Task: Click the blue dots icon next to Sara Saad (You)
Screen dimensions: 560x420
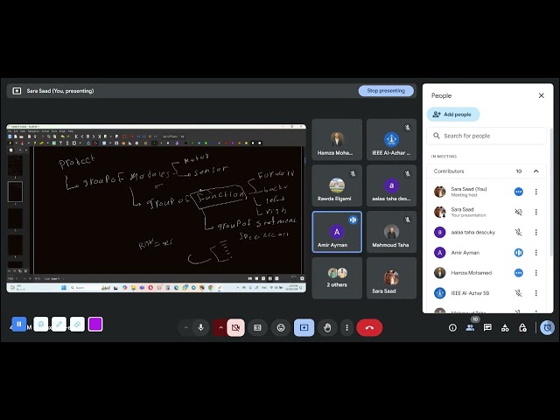Action: point(519,192)
